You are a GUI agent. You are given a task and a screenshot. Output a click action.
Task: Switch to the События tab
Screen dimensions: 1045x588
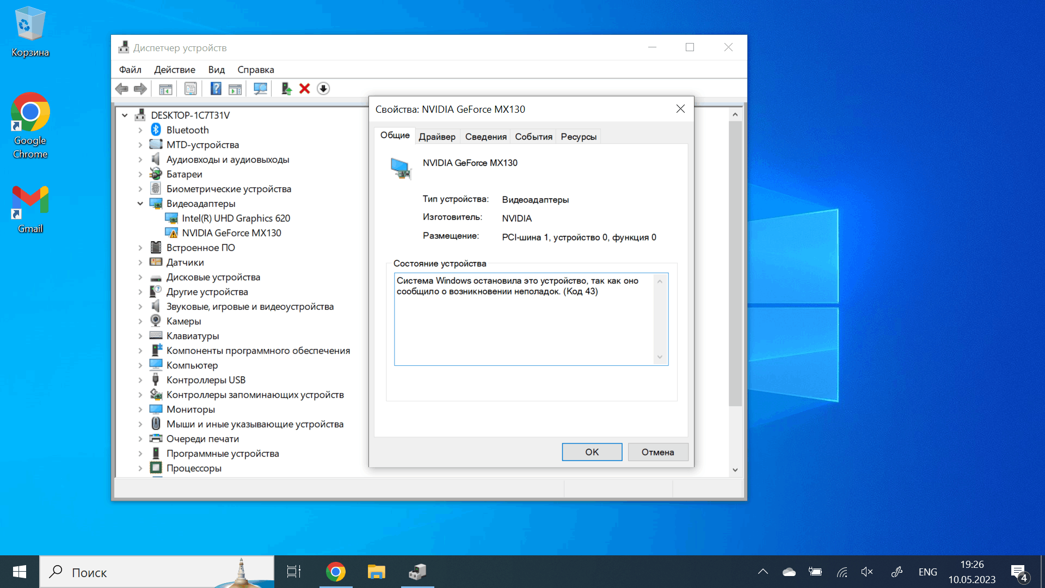coord(533,137)
